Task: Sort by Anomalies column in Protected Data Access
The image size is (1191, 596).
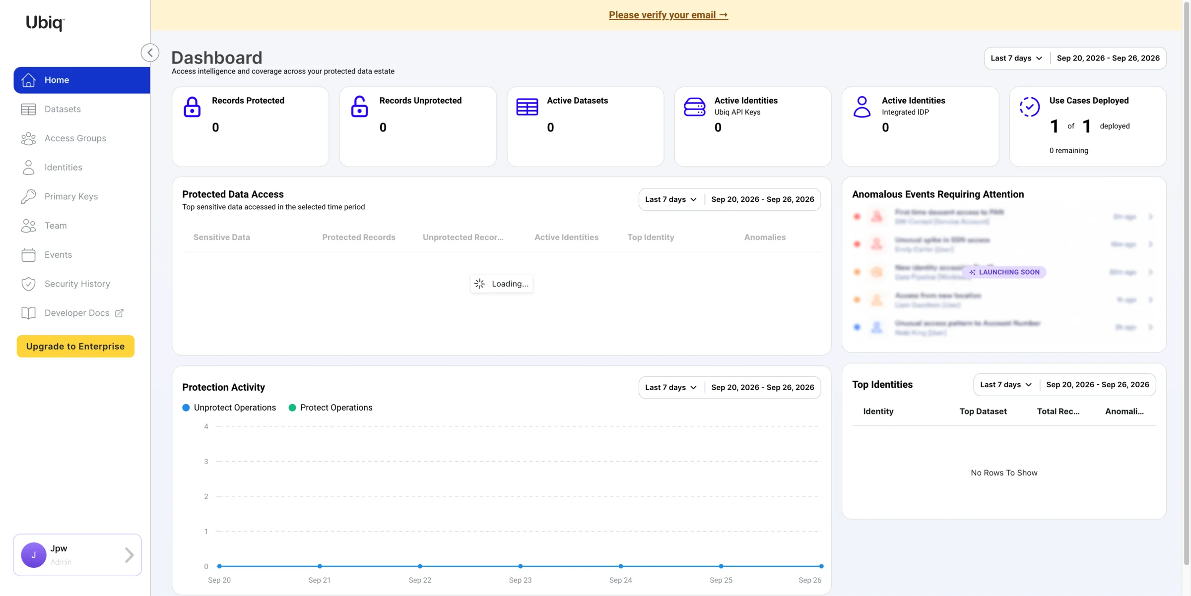Action: 765,238
